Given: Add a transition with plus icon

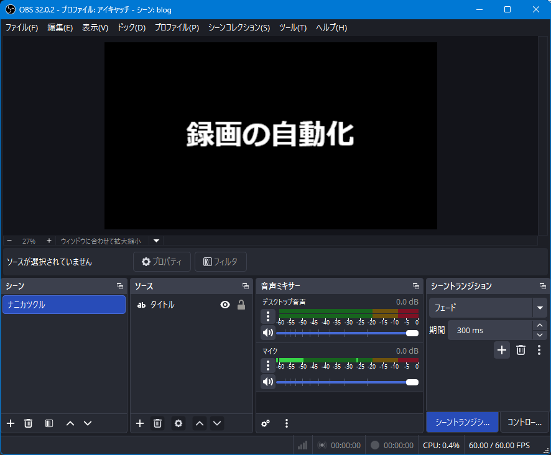Looking at the screenshot, I should coord(502,350).
